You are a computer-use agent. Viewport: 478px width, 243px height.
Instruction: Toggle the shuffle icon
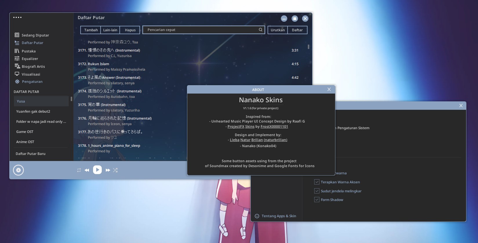tap(115, 170)
